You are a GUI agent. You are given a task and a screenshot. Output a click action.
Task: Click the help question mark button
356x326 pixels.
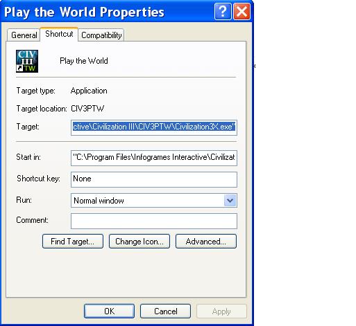[223, 12]
